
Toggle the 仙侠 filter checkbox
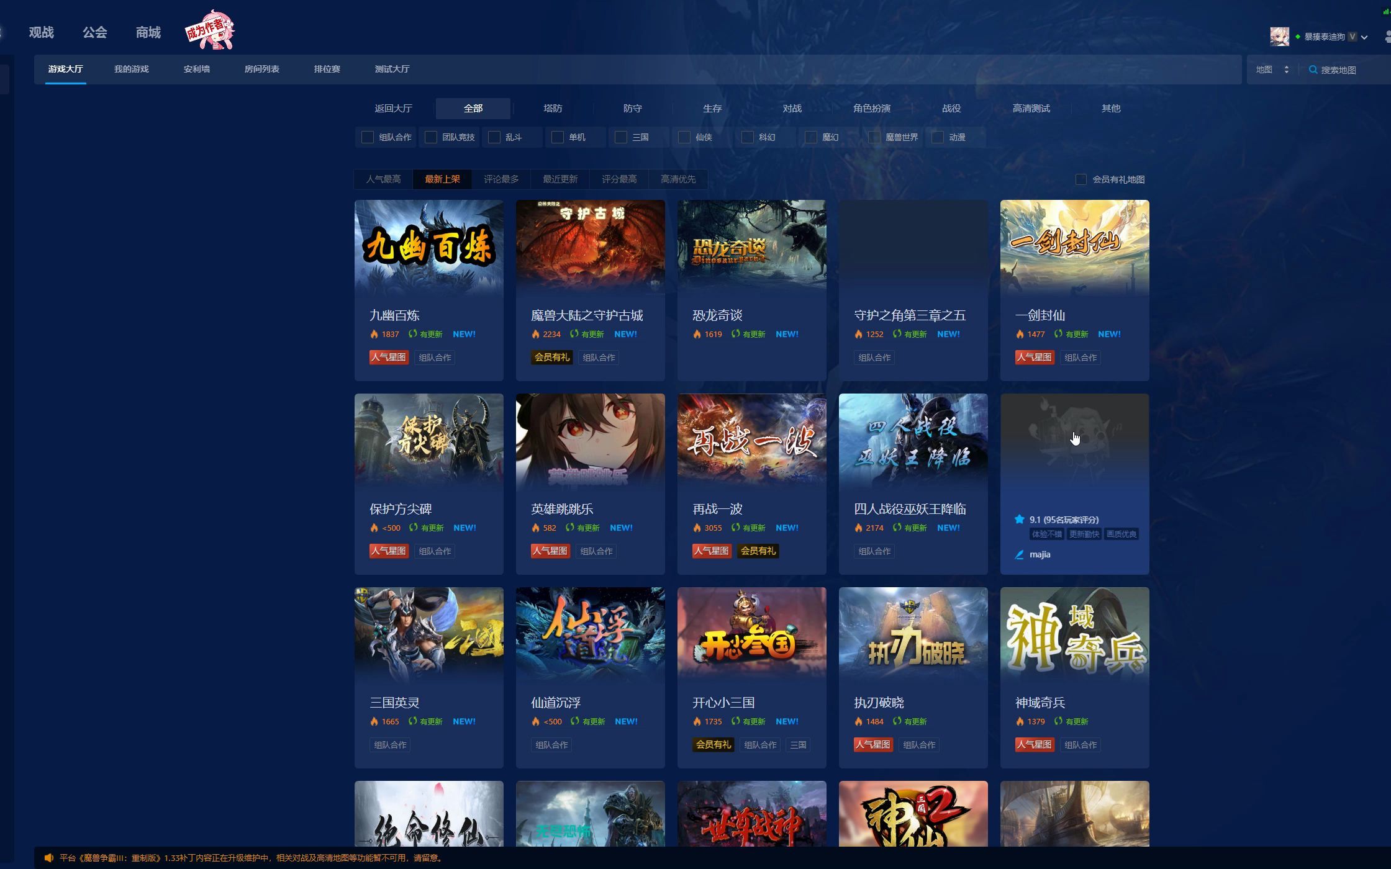(x=684, y=137)
